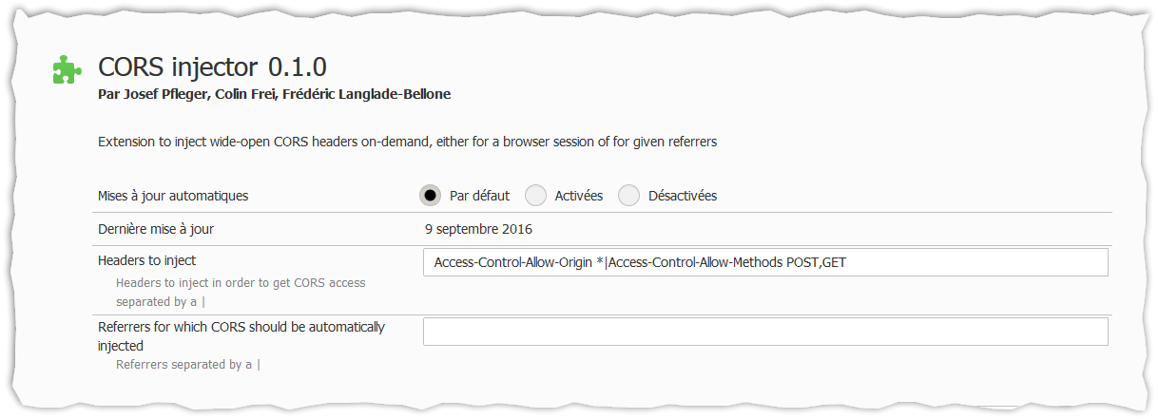Screen dimensions: 1158x419
Task: Choose the "Désactivées" radio button
Action: point(629,196)
